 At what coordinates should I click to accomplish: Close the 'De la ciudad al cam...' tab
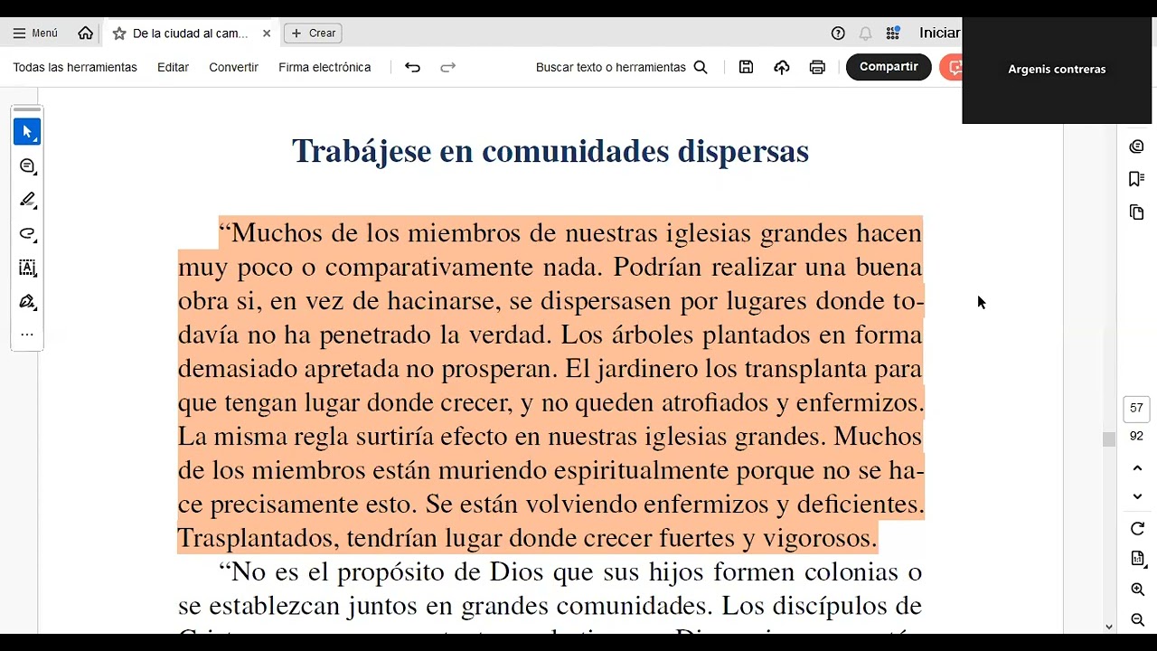[x=267, y=33]
